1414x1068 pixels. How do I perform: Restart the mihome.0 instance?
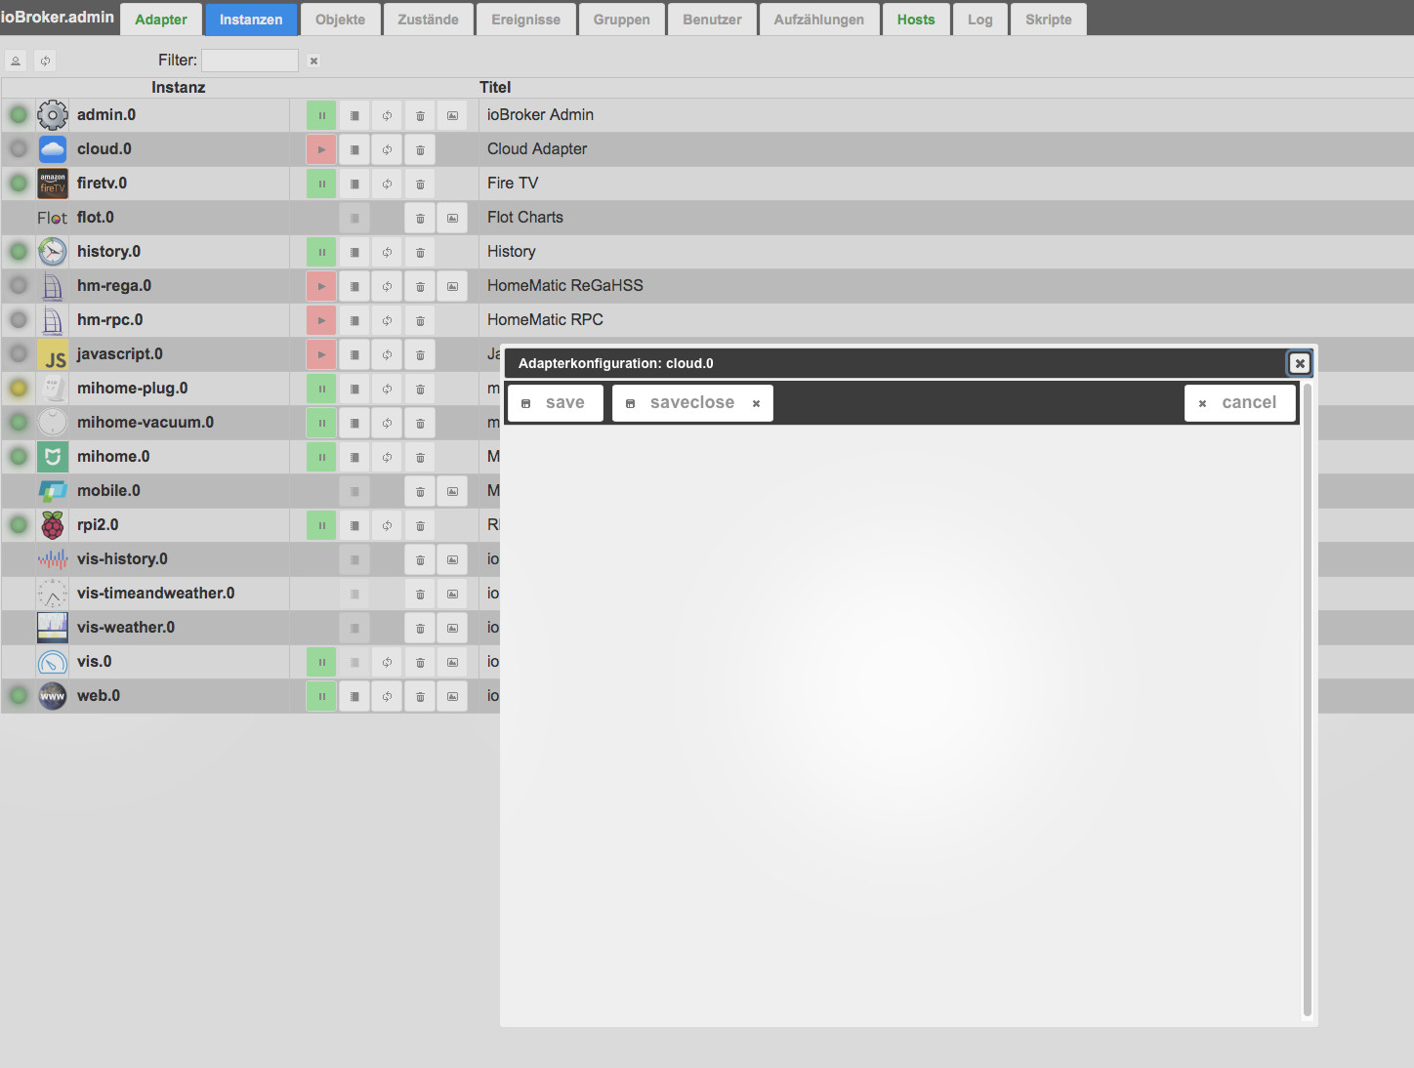pos(387,457)
